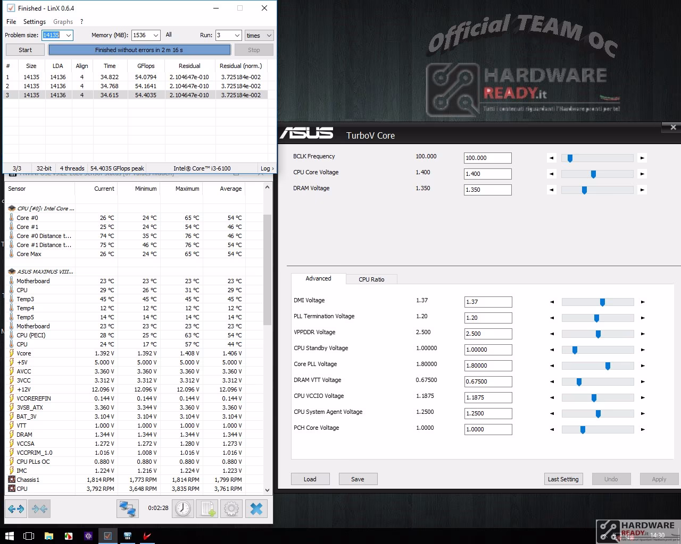Switch to the CPU Ratio tab
681x544 pixels.
(x=371, y=279)
